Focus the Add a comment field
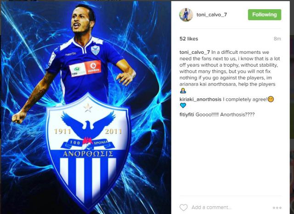This screenshot has width=294, height=214. click(x=211, y=208)
